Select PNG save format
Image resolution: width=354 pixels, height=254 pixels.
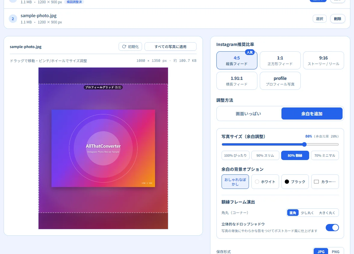coord(335,252)
